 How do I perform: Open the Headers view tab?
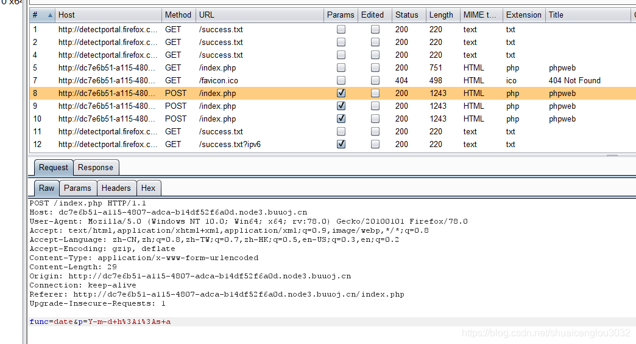coord(116,188)
